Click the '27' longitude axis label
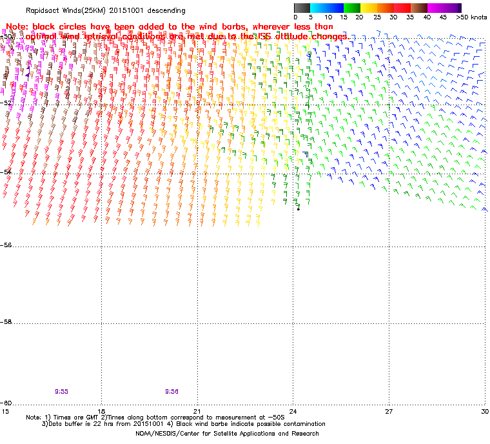This screenshot has height=444, width=490. [389, 411]
